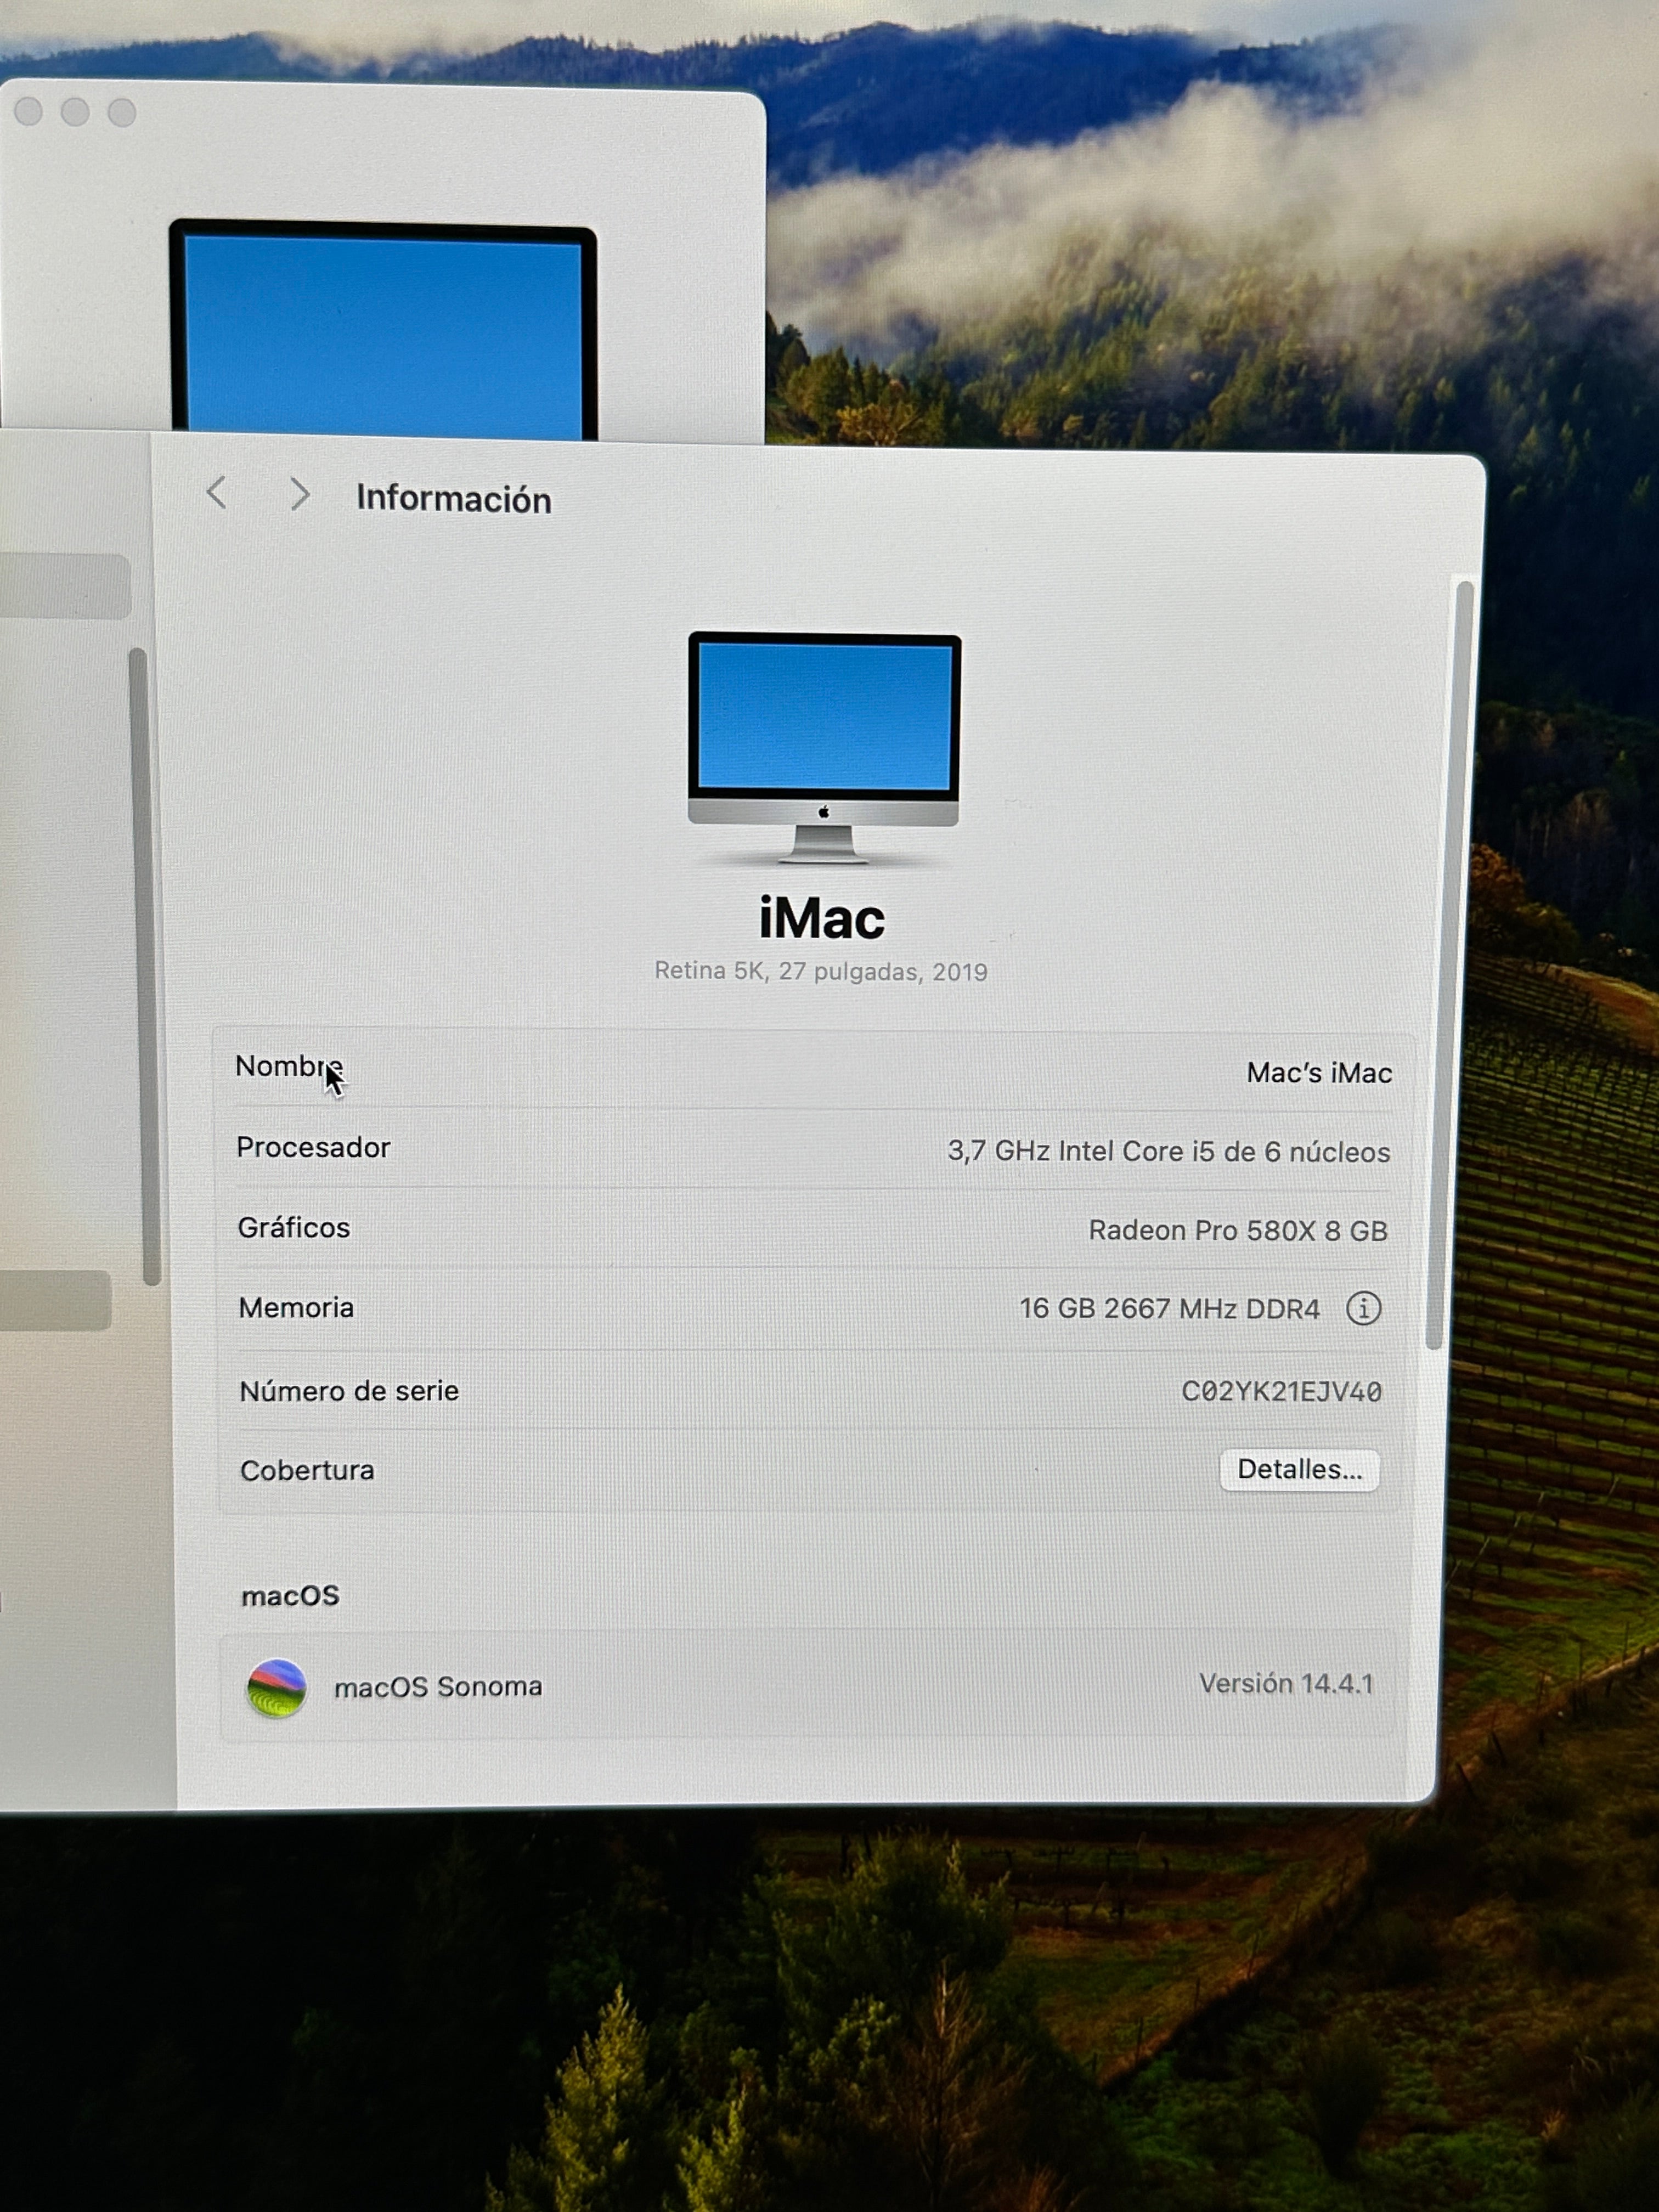The width and height of the screenshot is (1659, 2212).
Task: Click the macOS Sonoma icon
Action: pyautogui.click(x=277, y=1688)
